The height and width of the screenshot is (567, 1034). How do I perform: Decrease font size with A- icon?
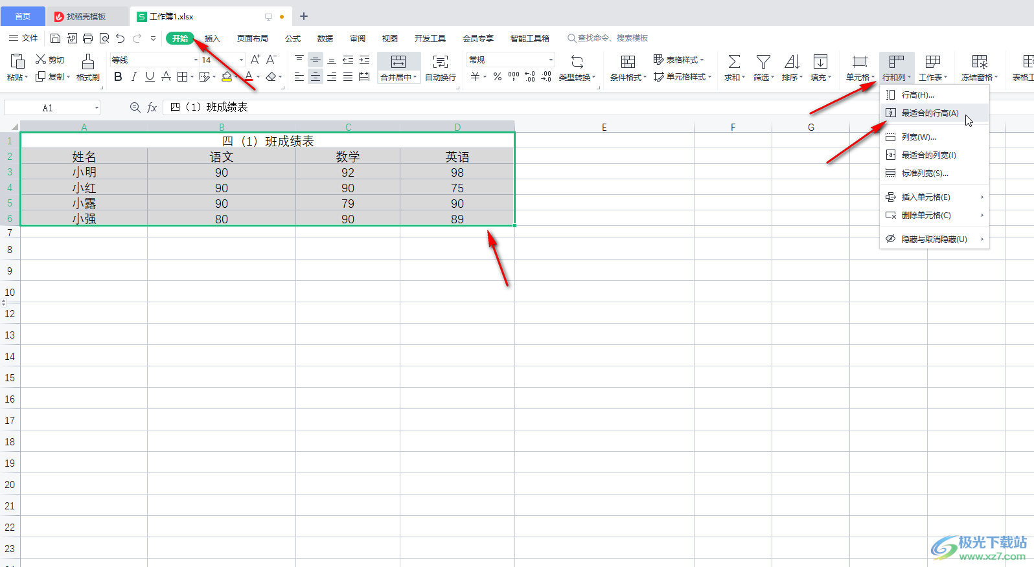click(271, 60)
